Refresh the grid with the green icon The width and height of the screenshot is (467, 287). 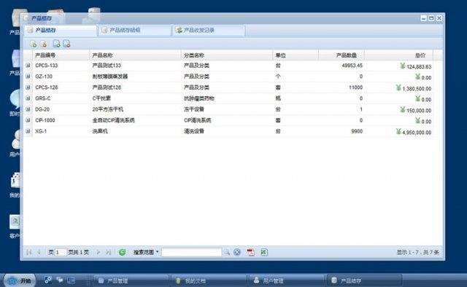[x=122, y=252]
